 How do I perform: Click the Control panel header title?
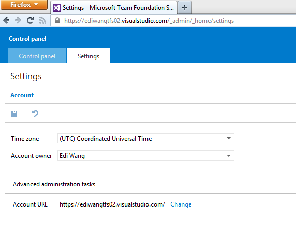pyautogui.click(x=27, y=39)
